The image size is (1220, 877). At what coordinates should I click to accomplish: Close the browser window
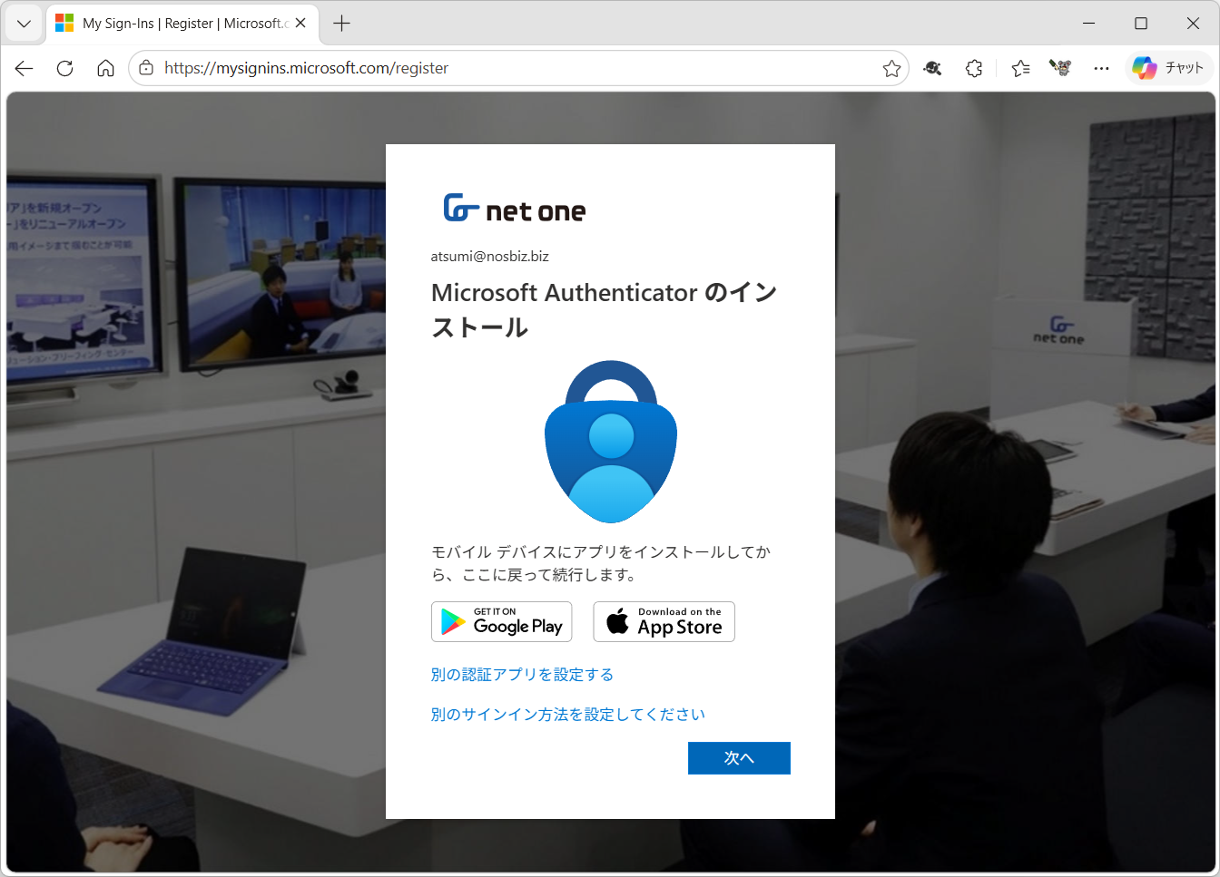1193,24
